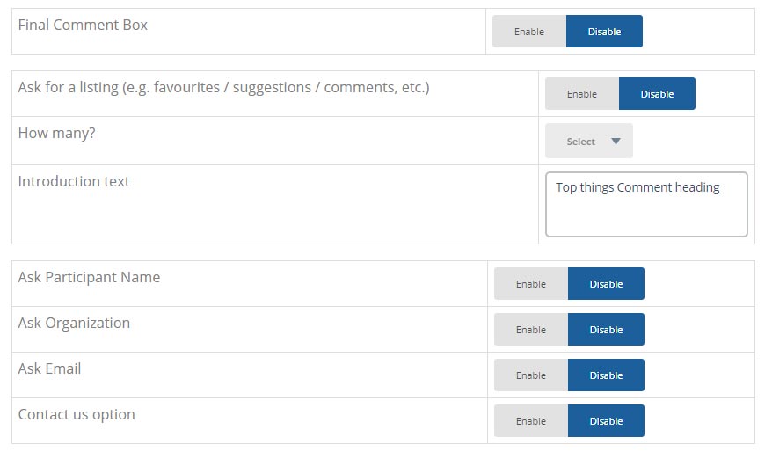The width and height of the screenshot is (765, 459).
Task: Enable Ask Participant Name
Action: tap(531, 283)
